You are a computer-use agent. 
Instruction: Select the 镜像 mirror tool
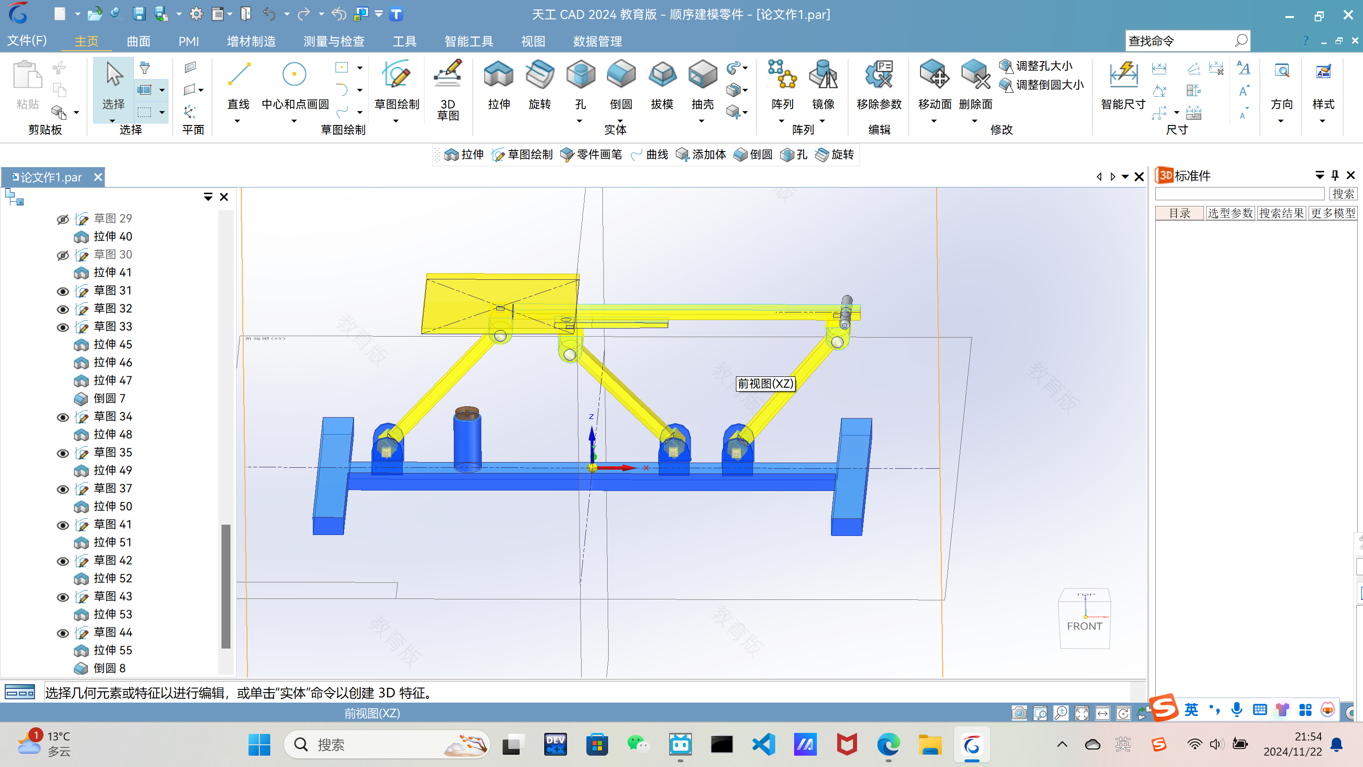pyautogui.click(x=823, y=85)
